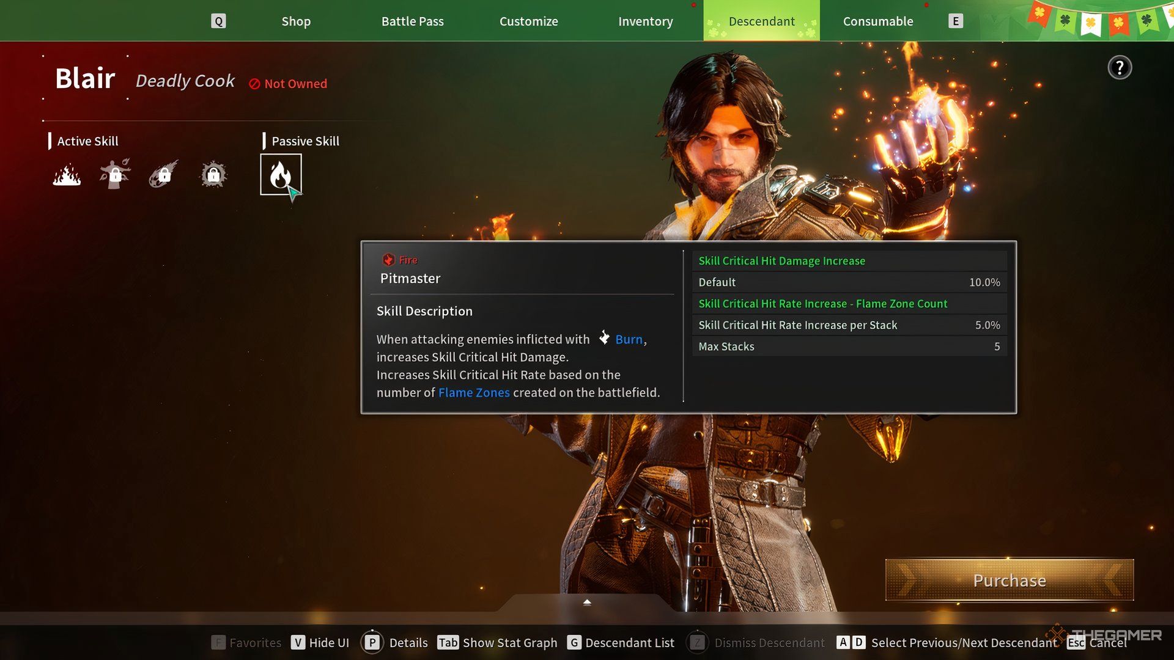Viewport: 1174px width, 660px height.
Task: Click the Flame Zone Count header row
Action: pos(849,304)
